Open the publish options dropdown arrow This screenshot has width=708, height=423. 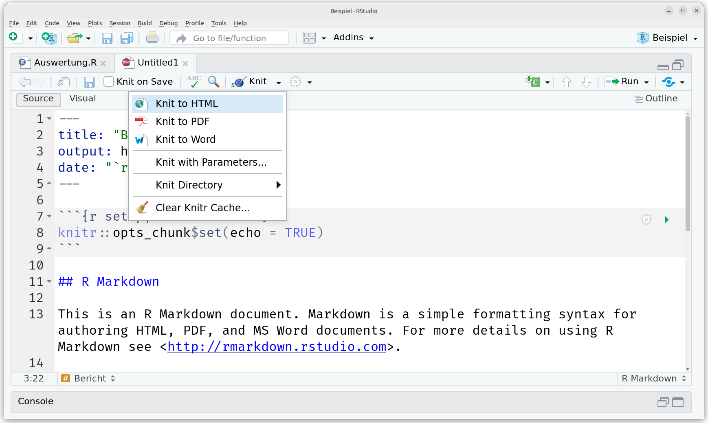point(682,83)
